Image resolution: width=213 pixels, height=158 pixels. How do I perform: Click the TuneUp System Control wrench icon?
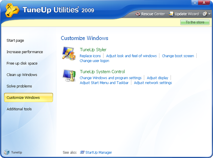coord(69,76)
